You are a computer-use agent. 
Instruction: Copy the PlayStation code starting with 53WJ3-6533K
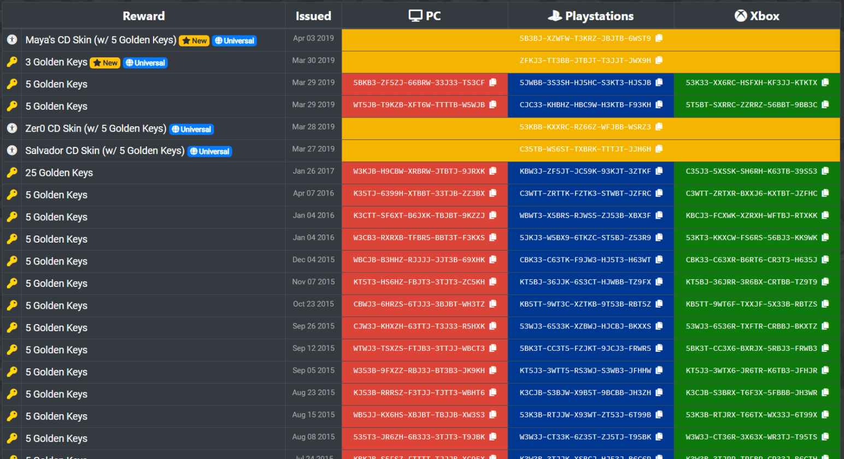tap(659, 326)
